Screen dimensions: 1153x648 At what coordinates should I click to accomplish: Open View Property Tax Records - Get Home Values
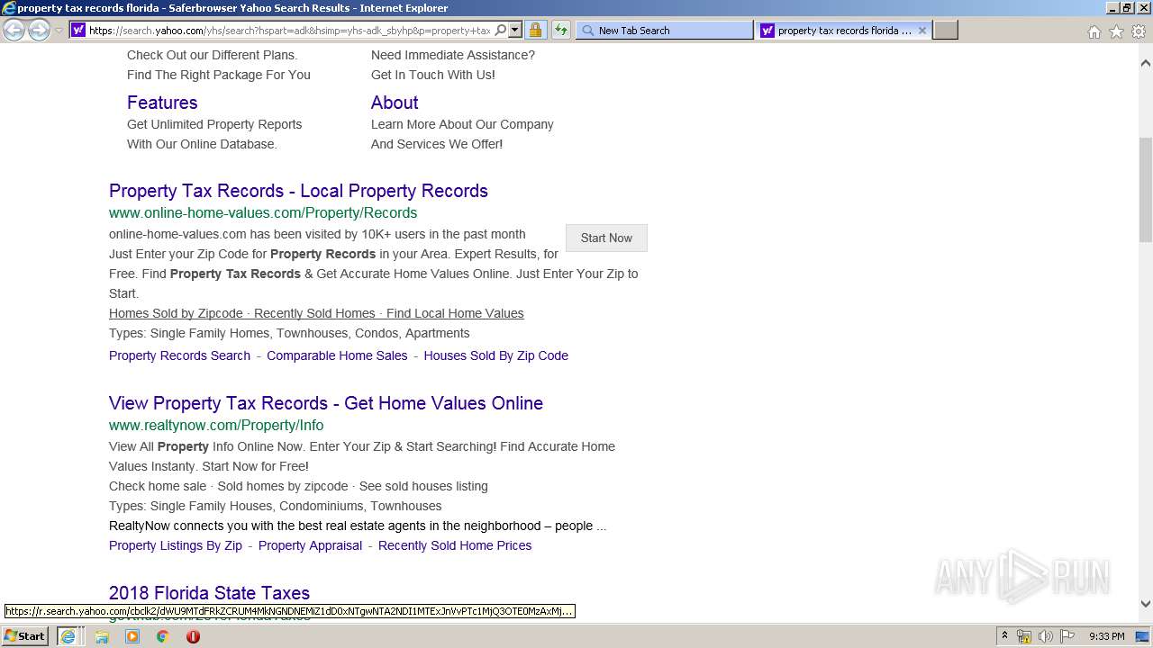[326, 403]
